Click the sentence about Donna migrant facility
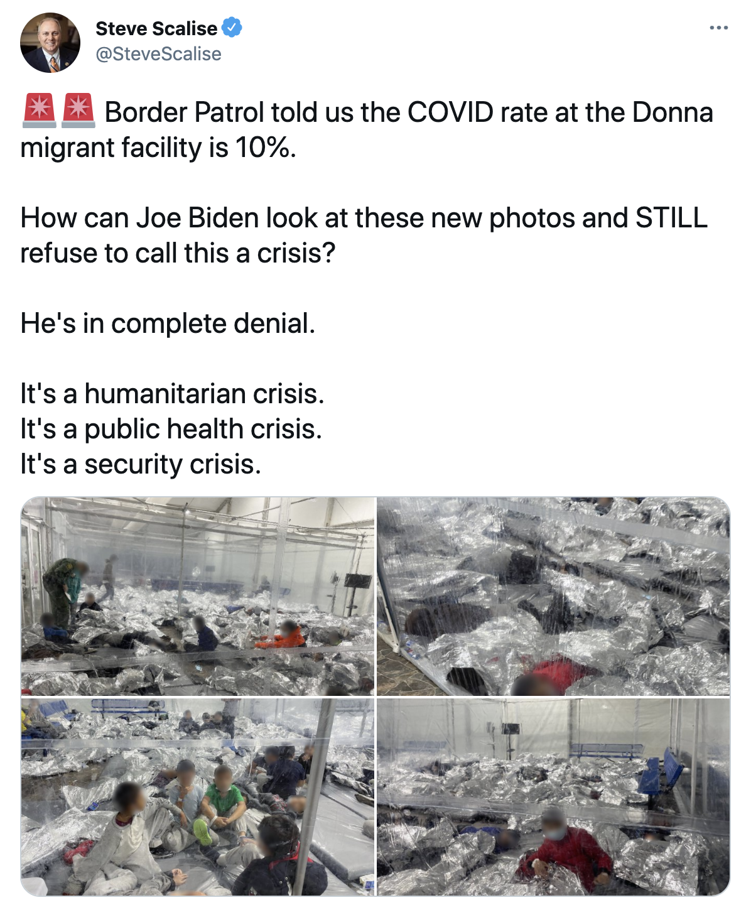The height and width of the screenshot is (922, 751). click(x=367, y=130)
